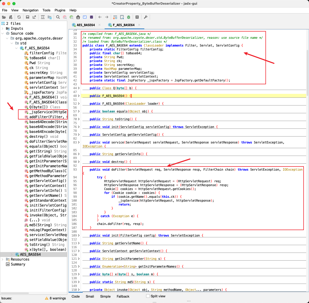Open the Navigation menu
Viewport: 309px width, 303px height.
pos(30,10)
